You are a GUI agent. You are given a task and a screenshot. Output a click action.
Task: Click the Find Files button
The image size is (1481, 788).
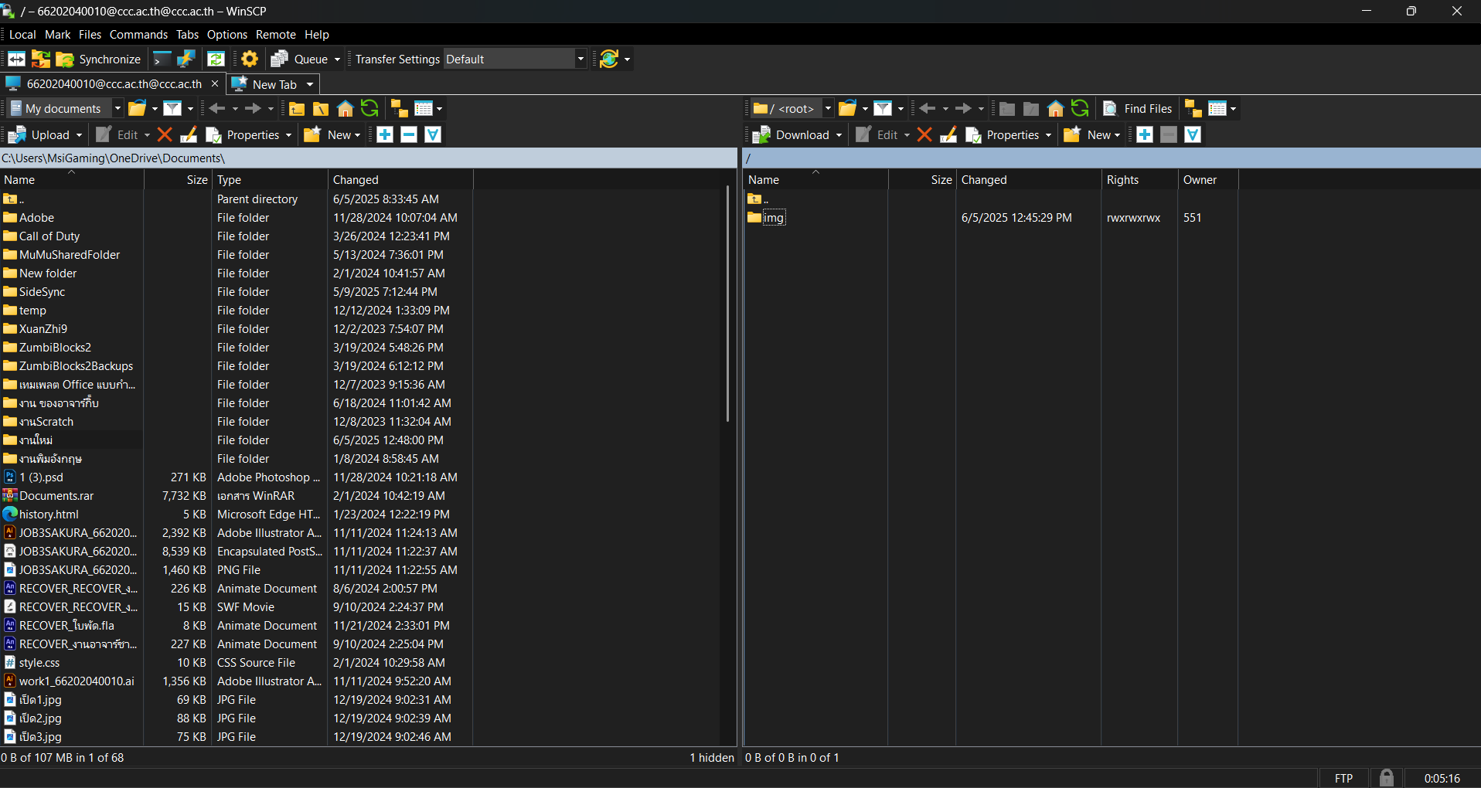1138,108
